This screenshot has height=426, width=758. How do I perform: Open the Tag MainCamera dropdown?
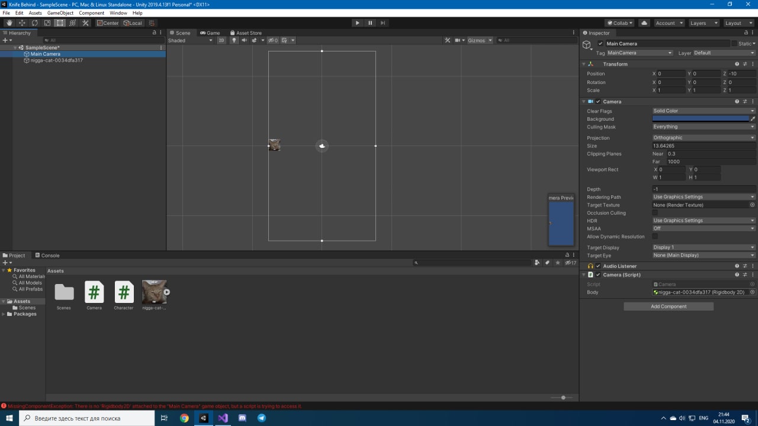click(x=640, y=53)
